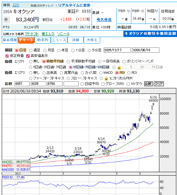
Task: Click the 6/16 94900 high marker
Action: (153, 99)
